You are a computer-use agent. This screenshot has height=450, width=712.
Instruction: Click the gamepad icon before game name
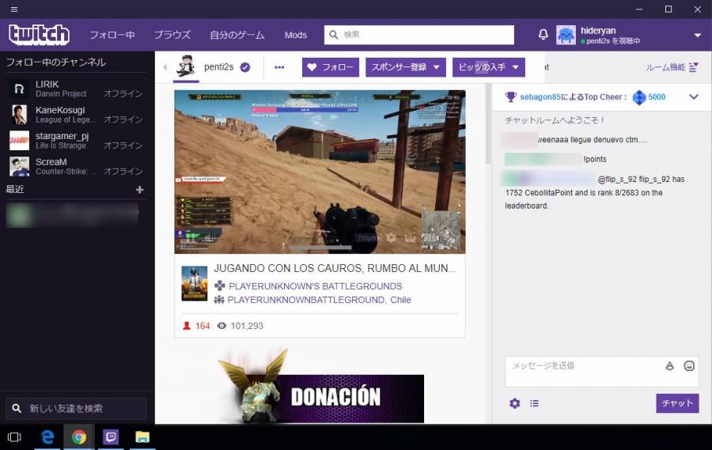click(220, 286)
